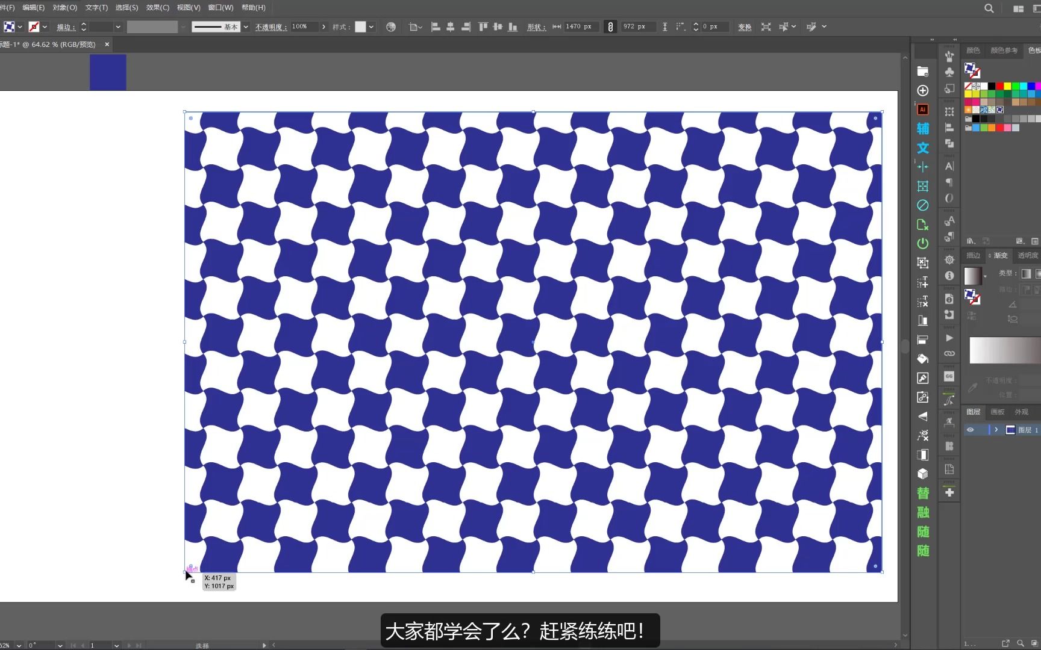1041x650 pixels.
Task: Switch to the 描边 panel tab
Action: tap(973, 256)
